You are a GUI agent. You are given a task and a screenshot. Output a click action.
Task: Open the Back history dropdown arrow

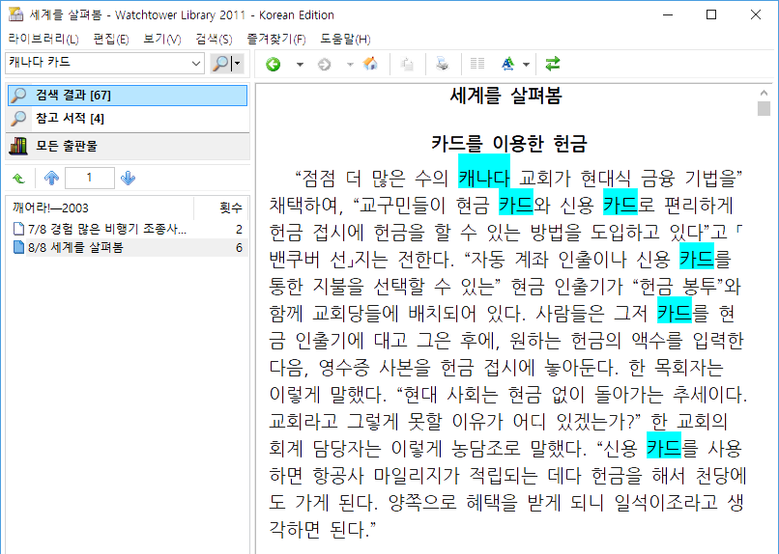(x=300, y=65)
